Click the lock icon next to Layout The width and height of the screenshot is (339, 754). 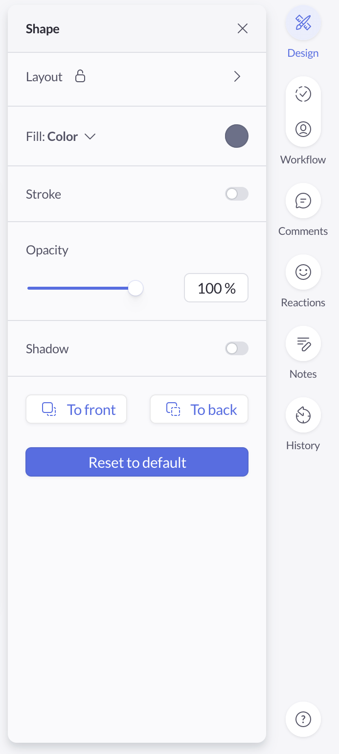(80, 76)
